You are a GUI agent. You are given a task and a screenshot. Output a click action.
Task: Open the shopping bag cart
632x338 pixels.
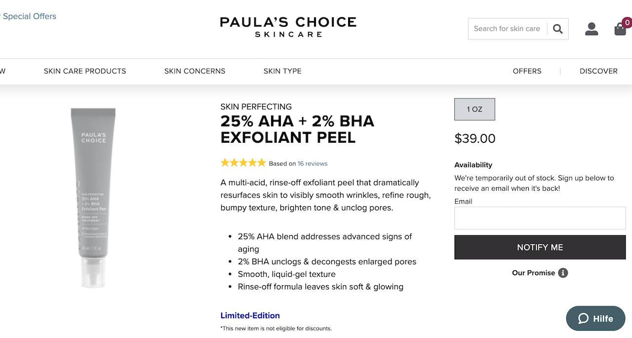coord(620,29)
